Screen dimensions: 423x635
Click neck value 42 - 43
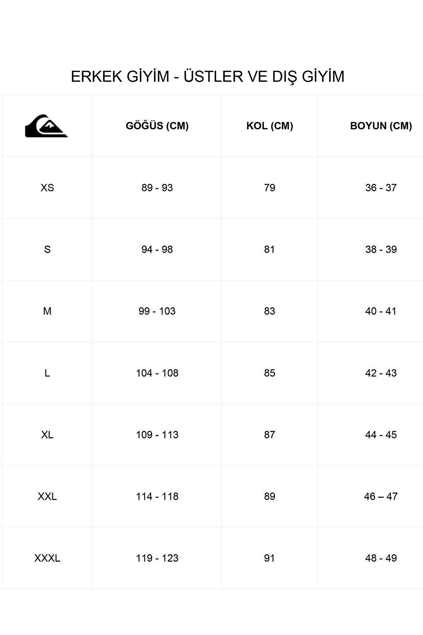click(x=381, y=373)
